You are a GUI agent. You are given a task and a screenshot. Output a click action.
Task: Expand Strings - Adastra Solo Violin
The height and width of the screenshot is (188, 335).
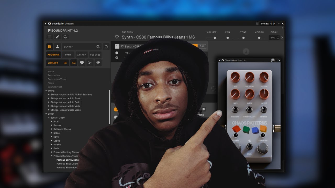[49, 110]
